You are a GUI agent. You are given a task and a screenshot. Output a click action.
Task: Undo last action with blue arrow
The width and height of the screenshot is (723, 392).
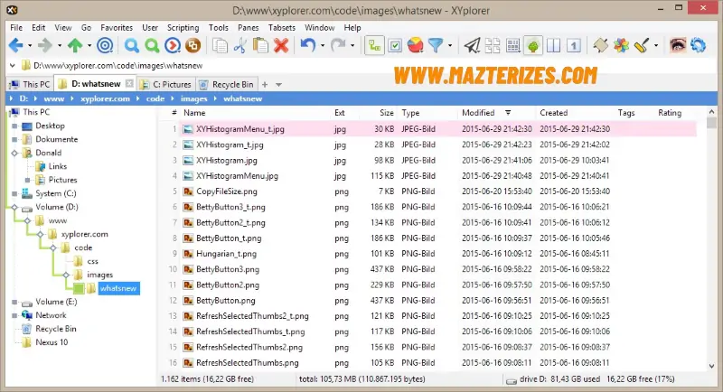click(x=307, y=45)
